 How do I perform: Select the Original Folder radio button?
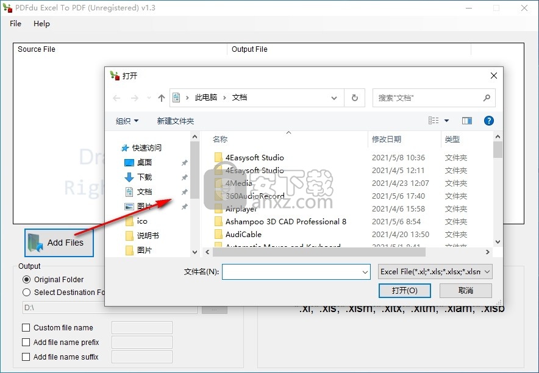(26, 279)
